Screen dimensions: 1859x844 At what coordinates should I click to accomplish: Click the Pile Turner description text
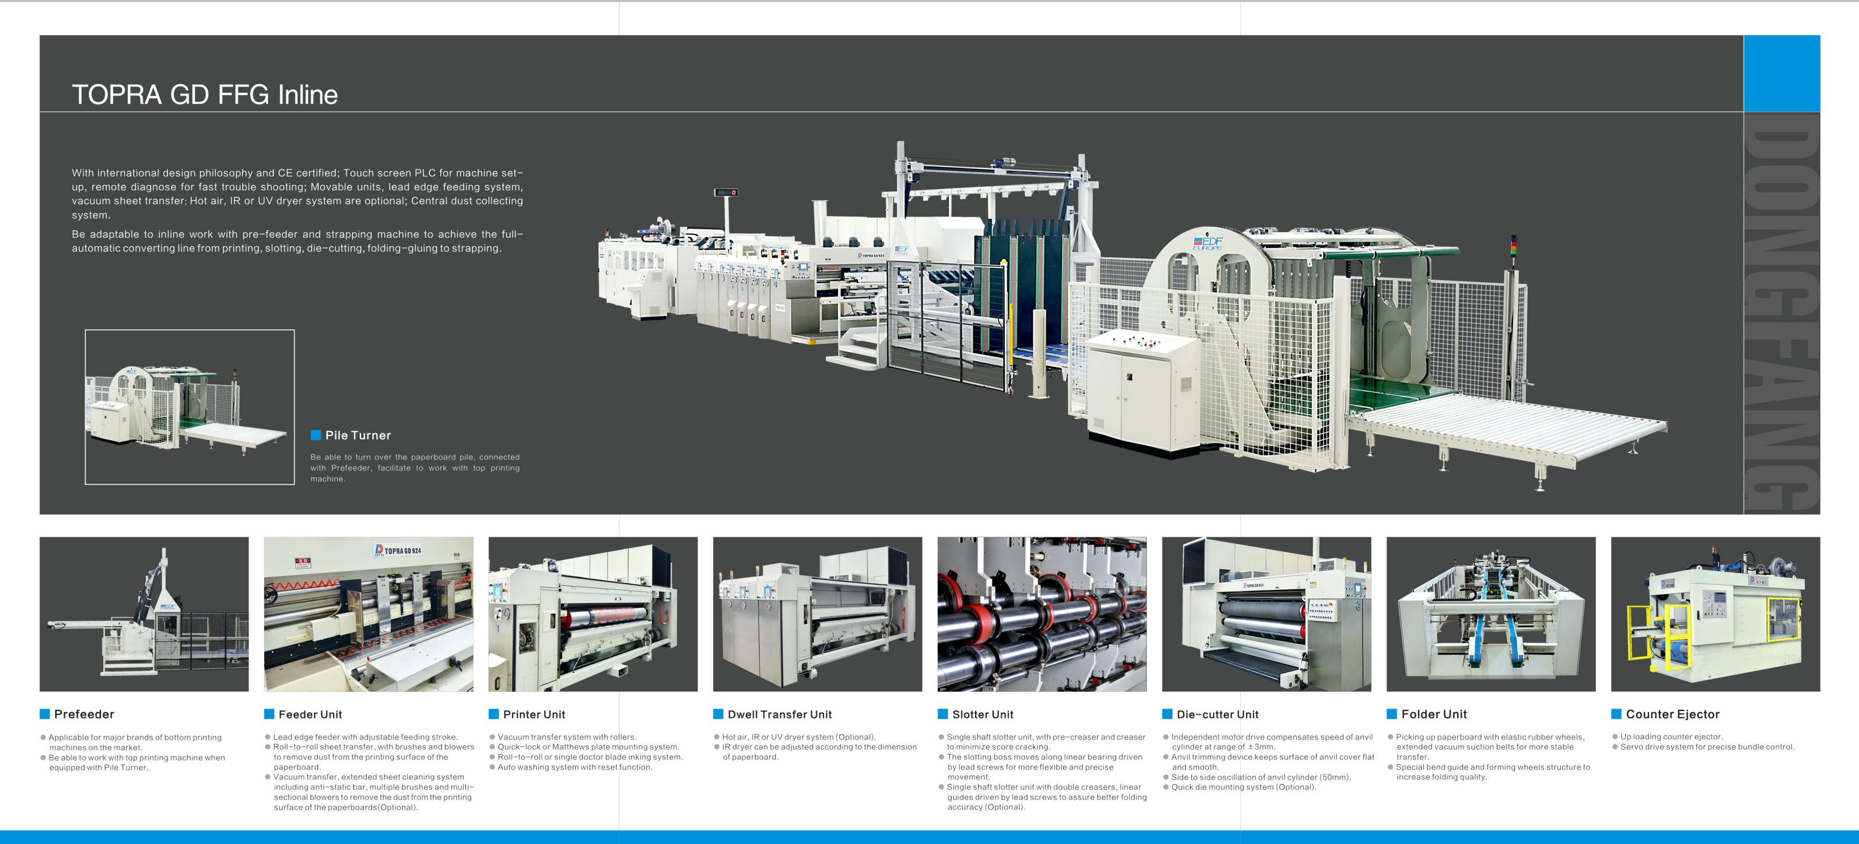(x=415, y=467)
